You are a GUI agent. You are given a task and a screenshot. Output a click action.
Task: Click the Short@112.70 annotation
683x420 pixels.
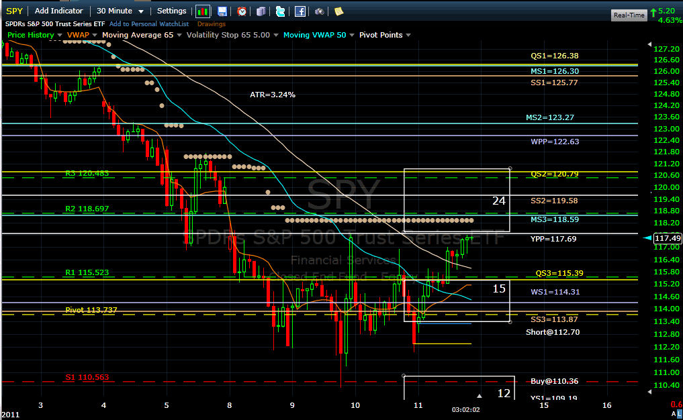click(x=553, y=332)
